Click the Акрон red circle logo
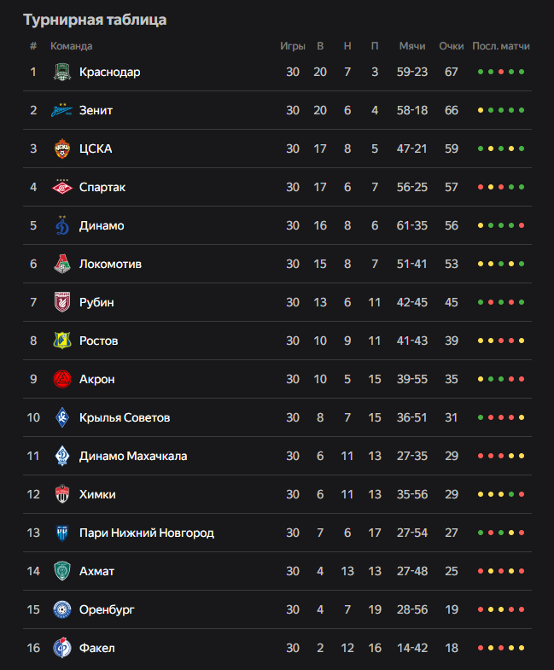Viewport: 554px width, 670px height. tap(62, 379)
